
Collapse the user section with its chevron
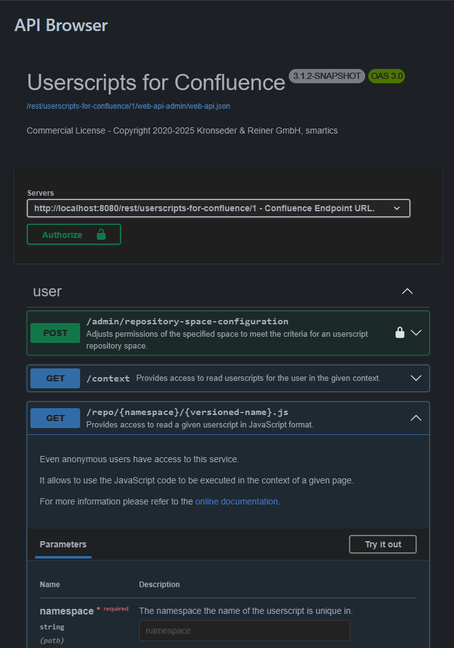click(407, 291)
